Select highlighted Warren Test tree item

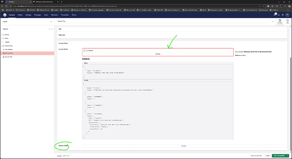tap(27, 53)
